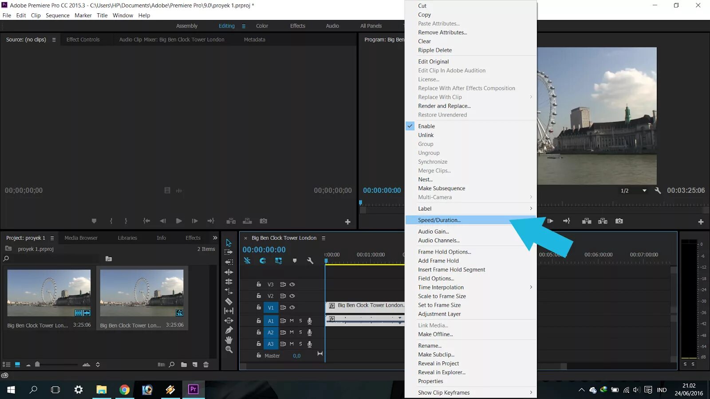Open Project panel menu icon
710x399 pixels.
[52, 238]
